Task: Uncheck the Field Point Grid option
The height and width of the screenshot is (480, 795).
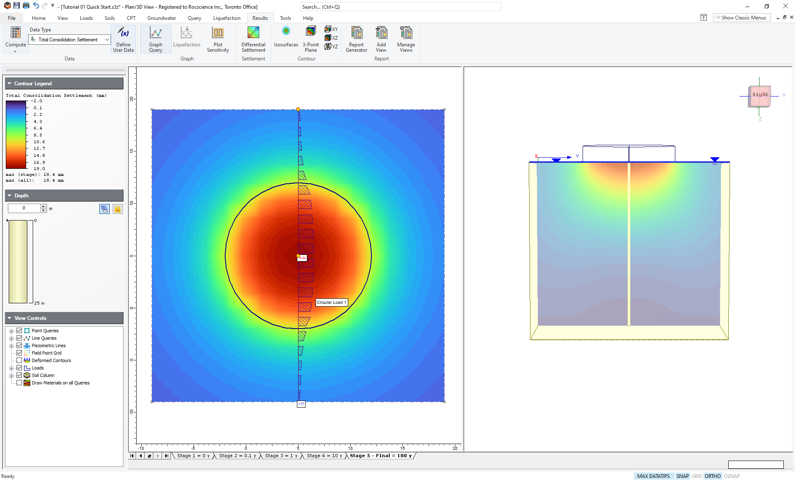Action: point(19,353)
